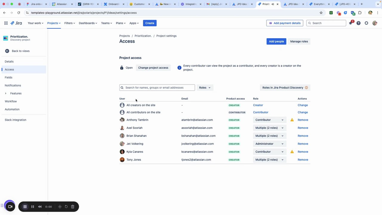Click the warning icon beside Kyla Canares
Screen dimensions: 382x215
[x=292, y=152]
